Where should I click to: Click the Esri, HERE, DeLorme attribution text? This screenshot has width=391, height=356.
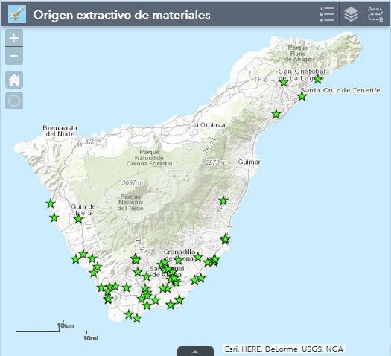[x=284, y=349]
